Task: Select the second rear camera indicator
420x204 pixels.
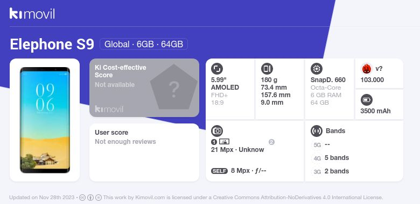Action: (271, 142)
